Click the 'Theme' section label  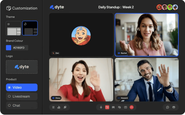point(10,17)
